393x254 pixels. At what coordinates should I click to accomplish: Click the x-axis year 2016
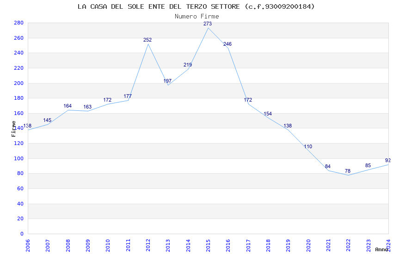228,246
